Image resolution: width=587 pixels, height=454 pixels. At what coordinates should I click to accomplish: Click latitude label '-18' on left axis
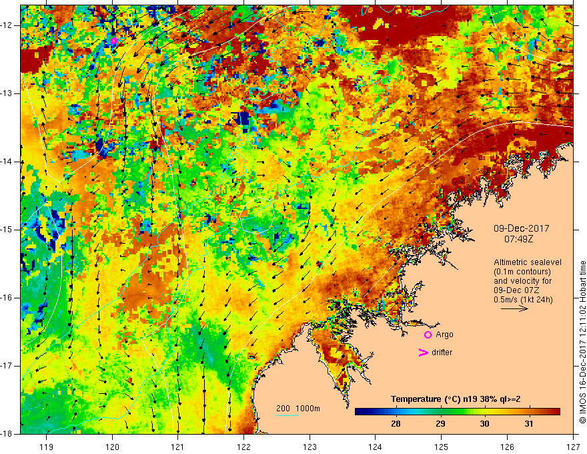(x=7, y=434)
